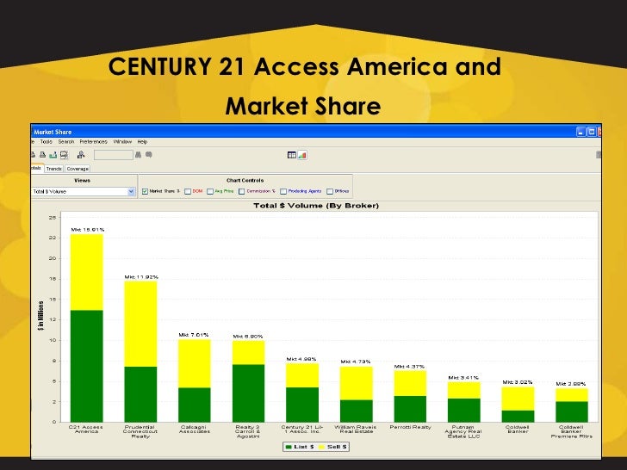The height and width of the screenshot is (470, 627).
Task: Click the 'C21 Access America' axis label
Action: [x=86, y=430]
